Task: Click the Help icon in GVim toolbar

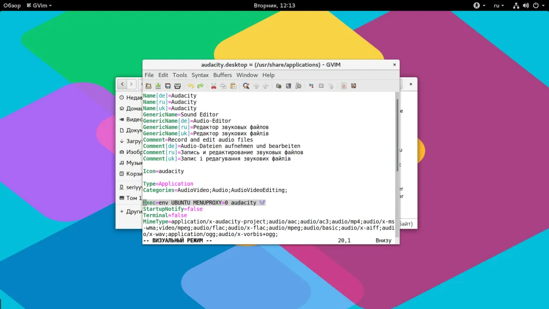Action: pos(344,86)
